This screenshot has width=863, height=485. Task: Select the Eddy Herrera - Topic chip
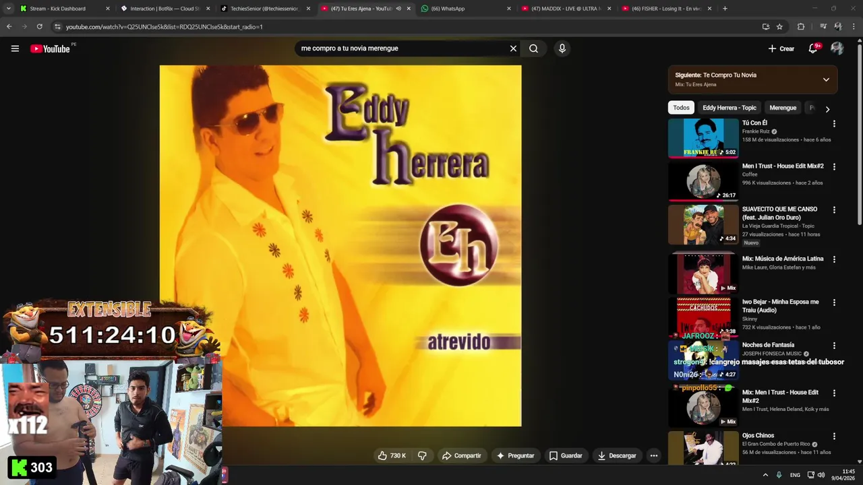pyautogui.click(x=730, y=108)
